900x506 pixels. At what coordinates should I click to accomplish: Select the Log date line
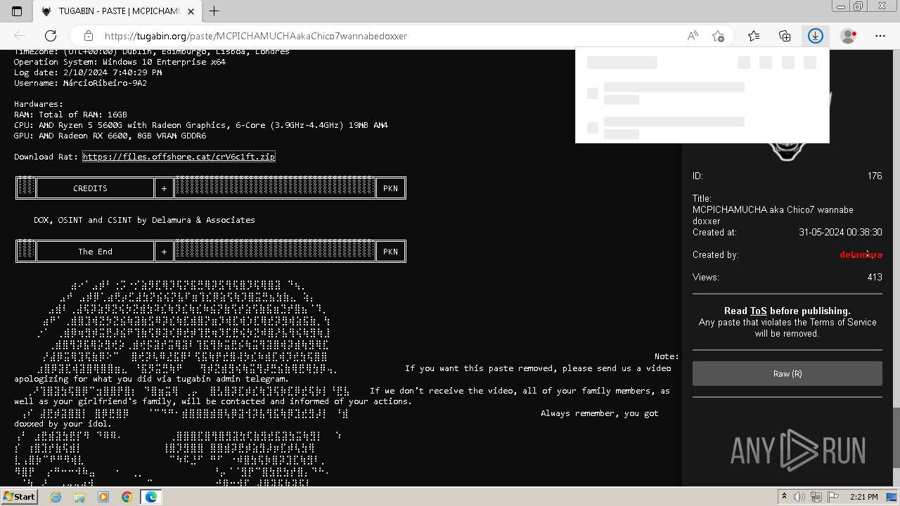88,72
